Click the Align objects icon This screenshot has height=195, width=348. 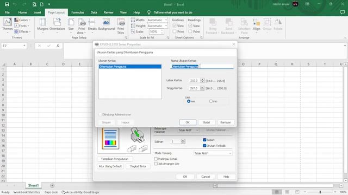coord(256,22)
